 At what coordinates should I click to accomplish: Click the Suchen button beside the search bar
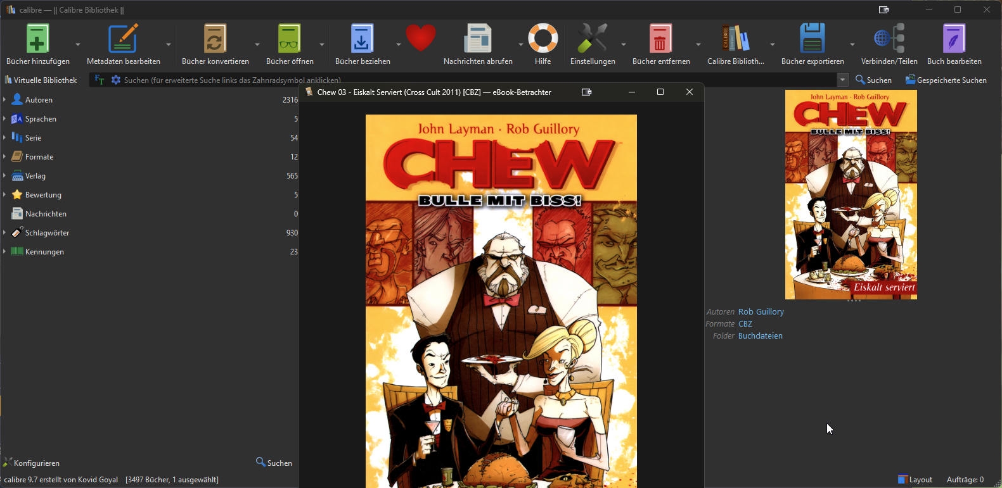(873, 80)
